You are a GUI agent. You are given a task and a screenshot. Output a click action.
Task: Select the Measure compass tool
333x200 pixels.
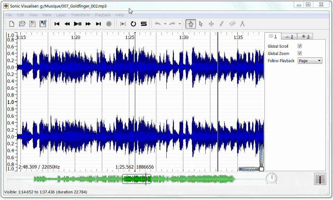coord(242,24)
